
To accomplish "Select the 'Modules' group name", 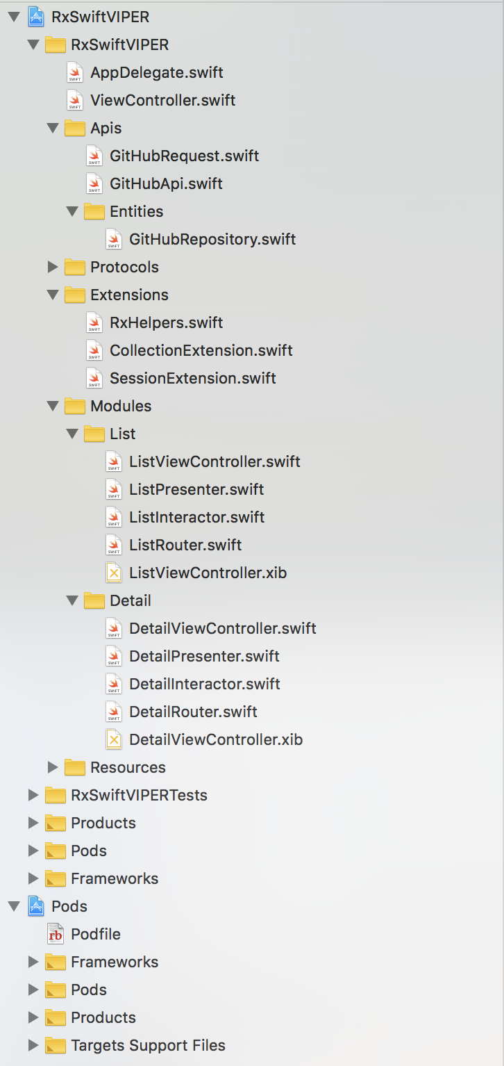I will coord(121,406).
